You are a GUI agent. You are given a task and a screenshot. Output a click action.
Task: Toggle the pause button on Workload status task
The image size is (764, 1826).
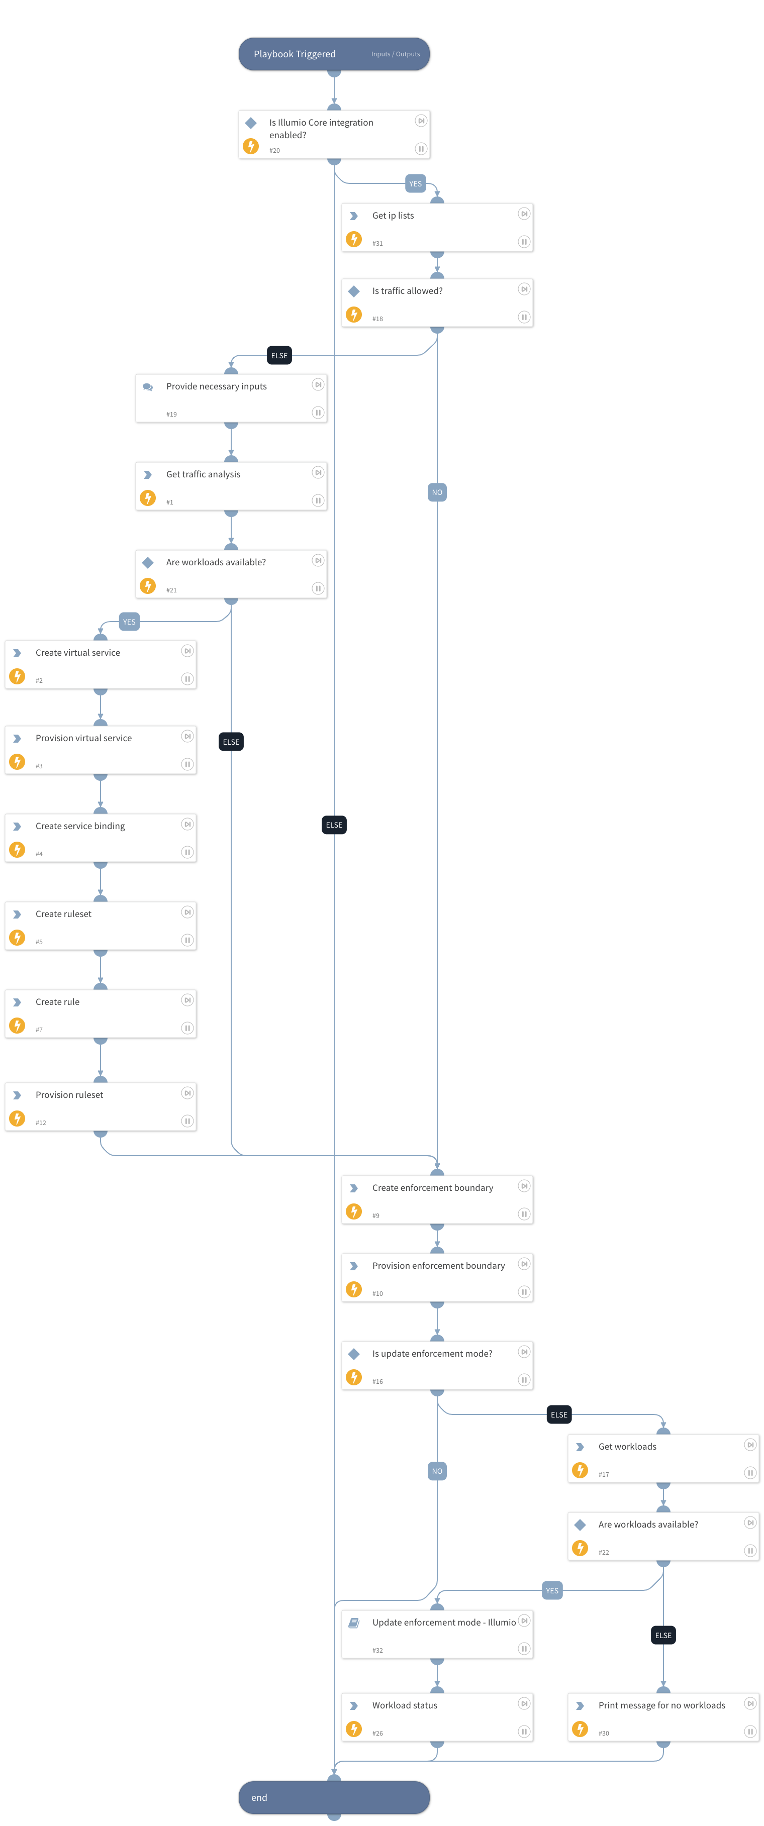[x=524, y=1732]
